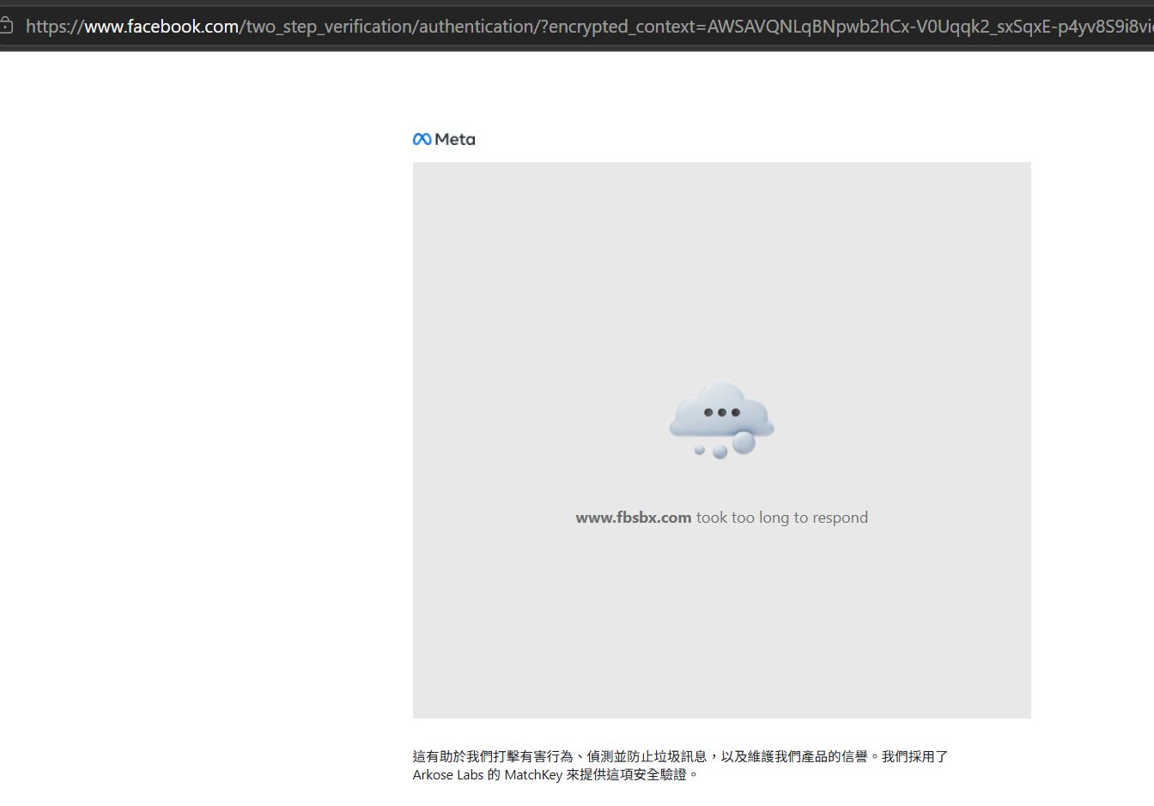
Task: Click the Arkose Labs MatchKey description text
Action: (x=680, y=766)
